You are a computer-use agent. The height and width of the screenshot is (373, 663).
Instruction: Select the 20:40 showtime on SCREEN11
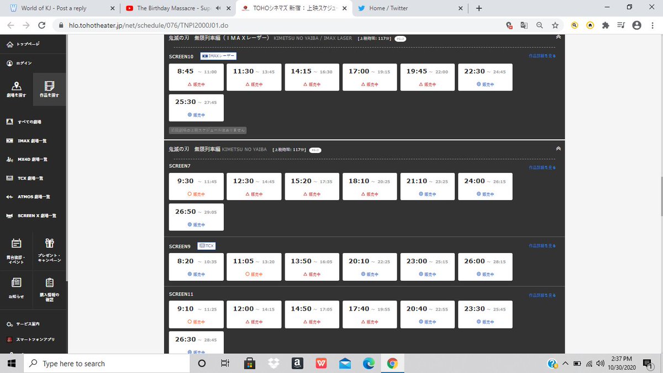(x=427, y=314)
